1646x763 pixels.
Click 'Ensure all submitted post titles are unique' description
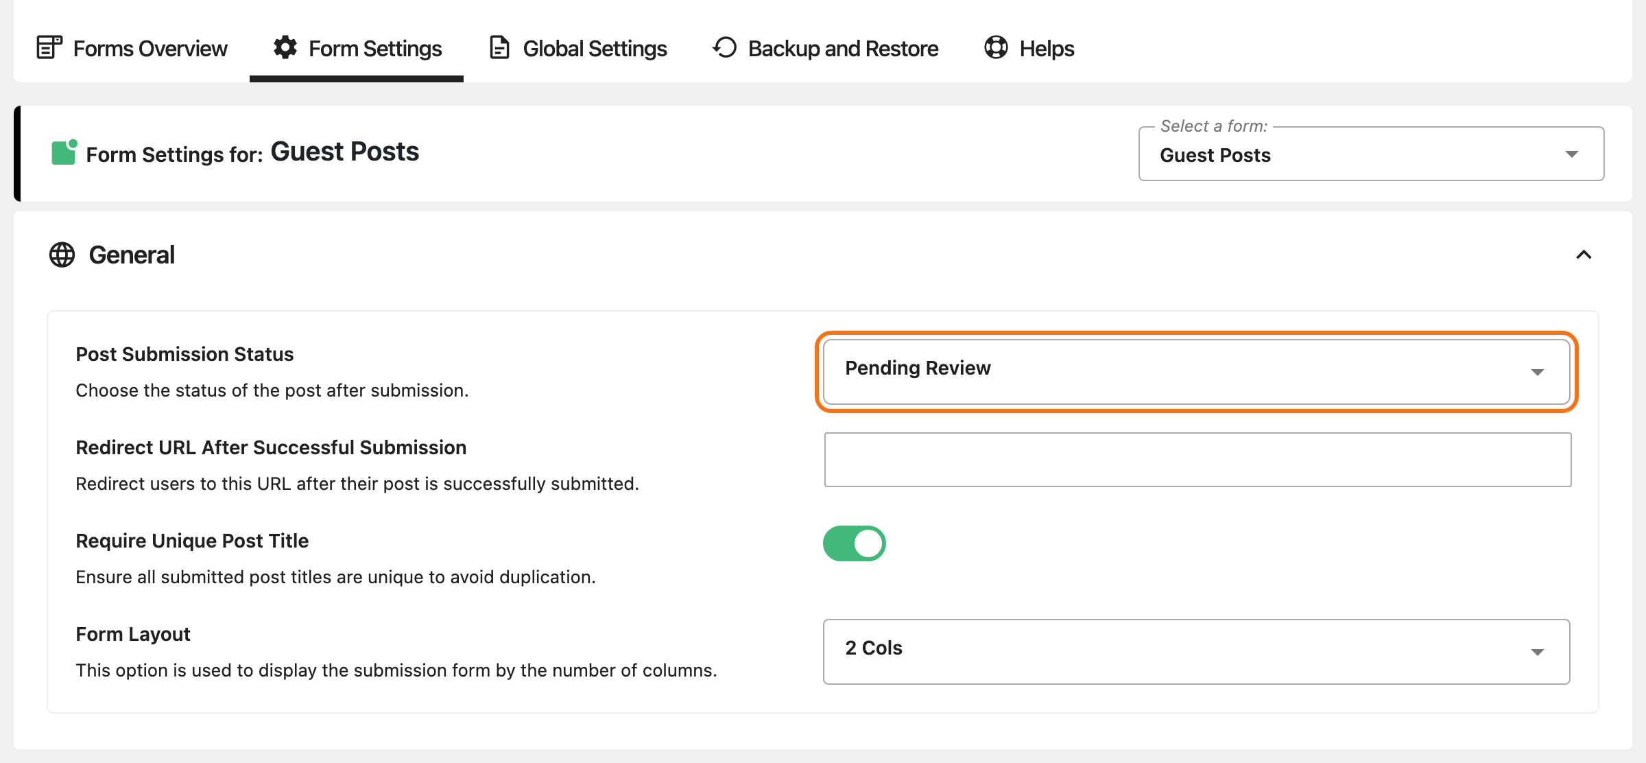tap(335, 577)
